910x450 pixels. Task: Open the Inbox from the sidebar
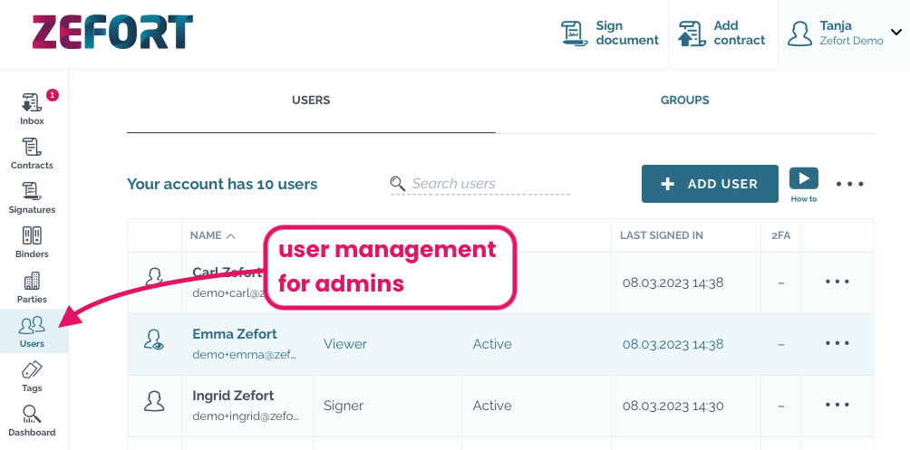pos(32,109)
